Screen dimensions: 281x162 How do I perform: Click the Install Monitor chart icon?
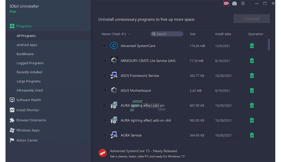point(12,110)
